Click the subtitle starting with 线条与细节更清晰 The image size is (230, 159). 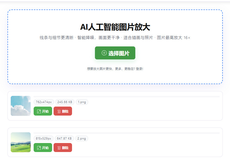(x=115, y=38)
